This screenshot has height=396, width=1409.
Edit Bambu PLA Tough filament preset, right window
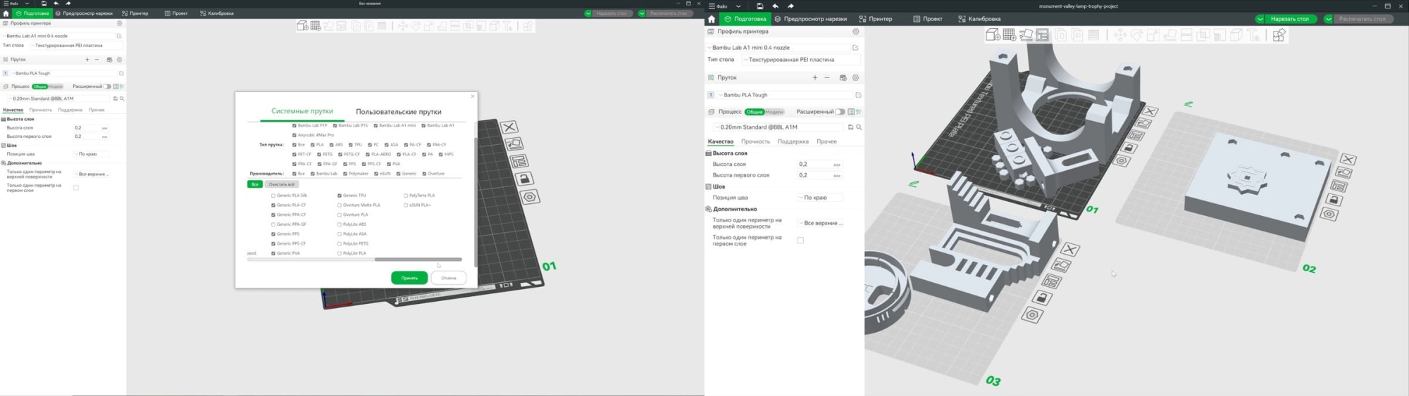click(x=858, y=95)
